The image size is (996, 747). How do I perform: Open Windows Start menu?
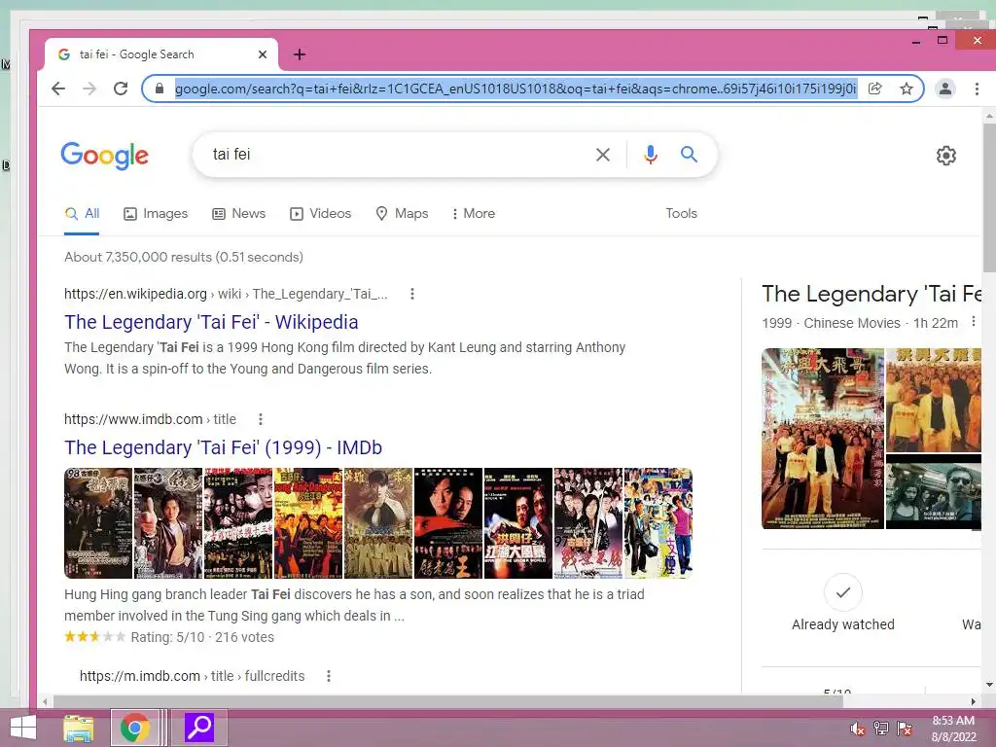[x=23, y=728]
